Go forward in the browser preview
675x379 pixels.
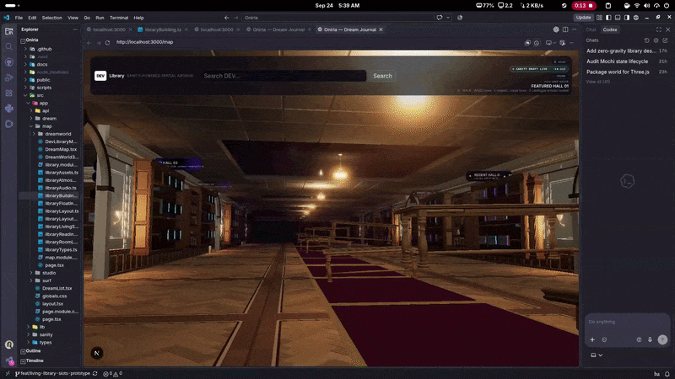pos(99,43)
